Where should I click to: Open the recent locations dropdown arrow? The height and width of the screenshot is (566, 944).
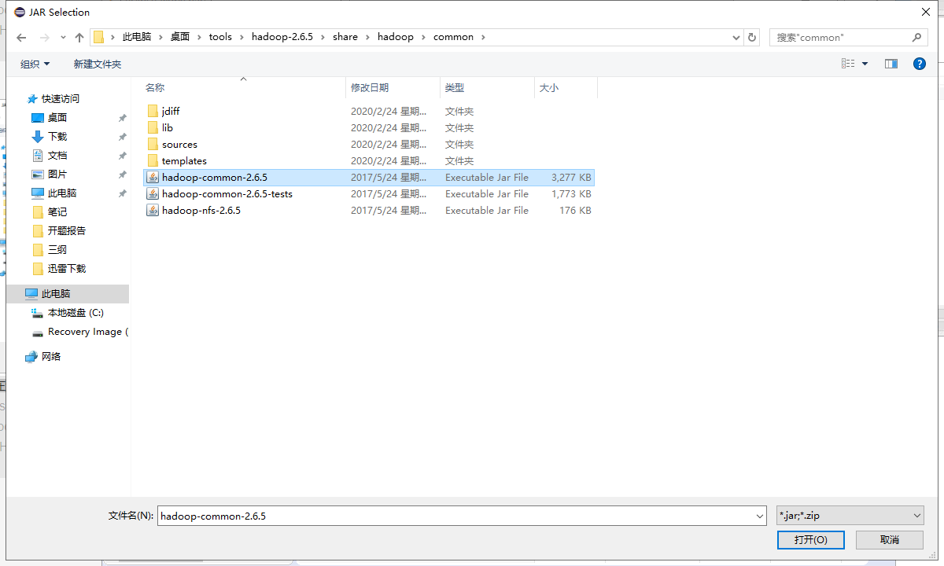tap(63, 38)
